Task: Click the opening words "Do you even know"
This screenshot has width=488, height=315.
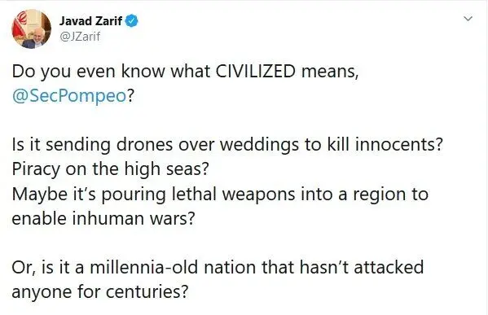Action: point(89,72)
